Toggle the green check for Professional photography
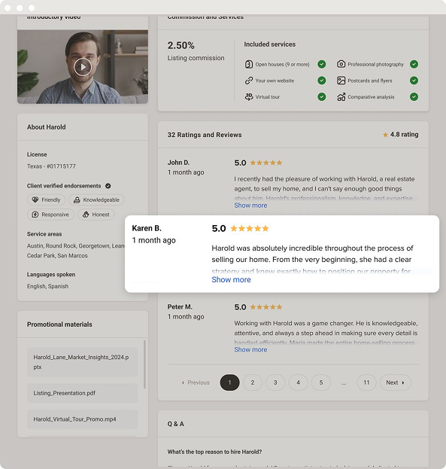Viewport: 446px width, 469px height. pos(414,64)
